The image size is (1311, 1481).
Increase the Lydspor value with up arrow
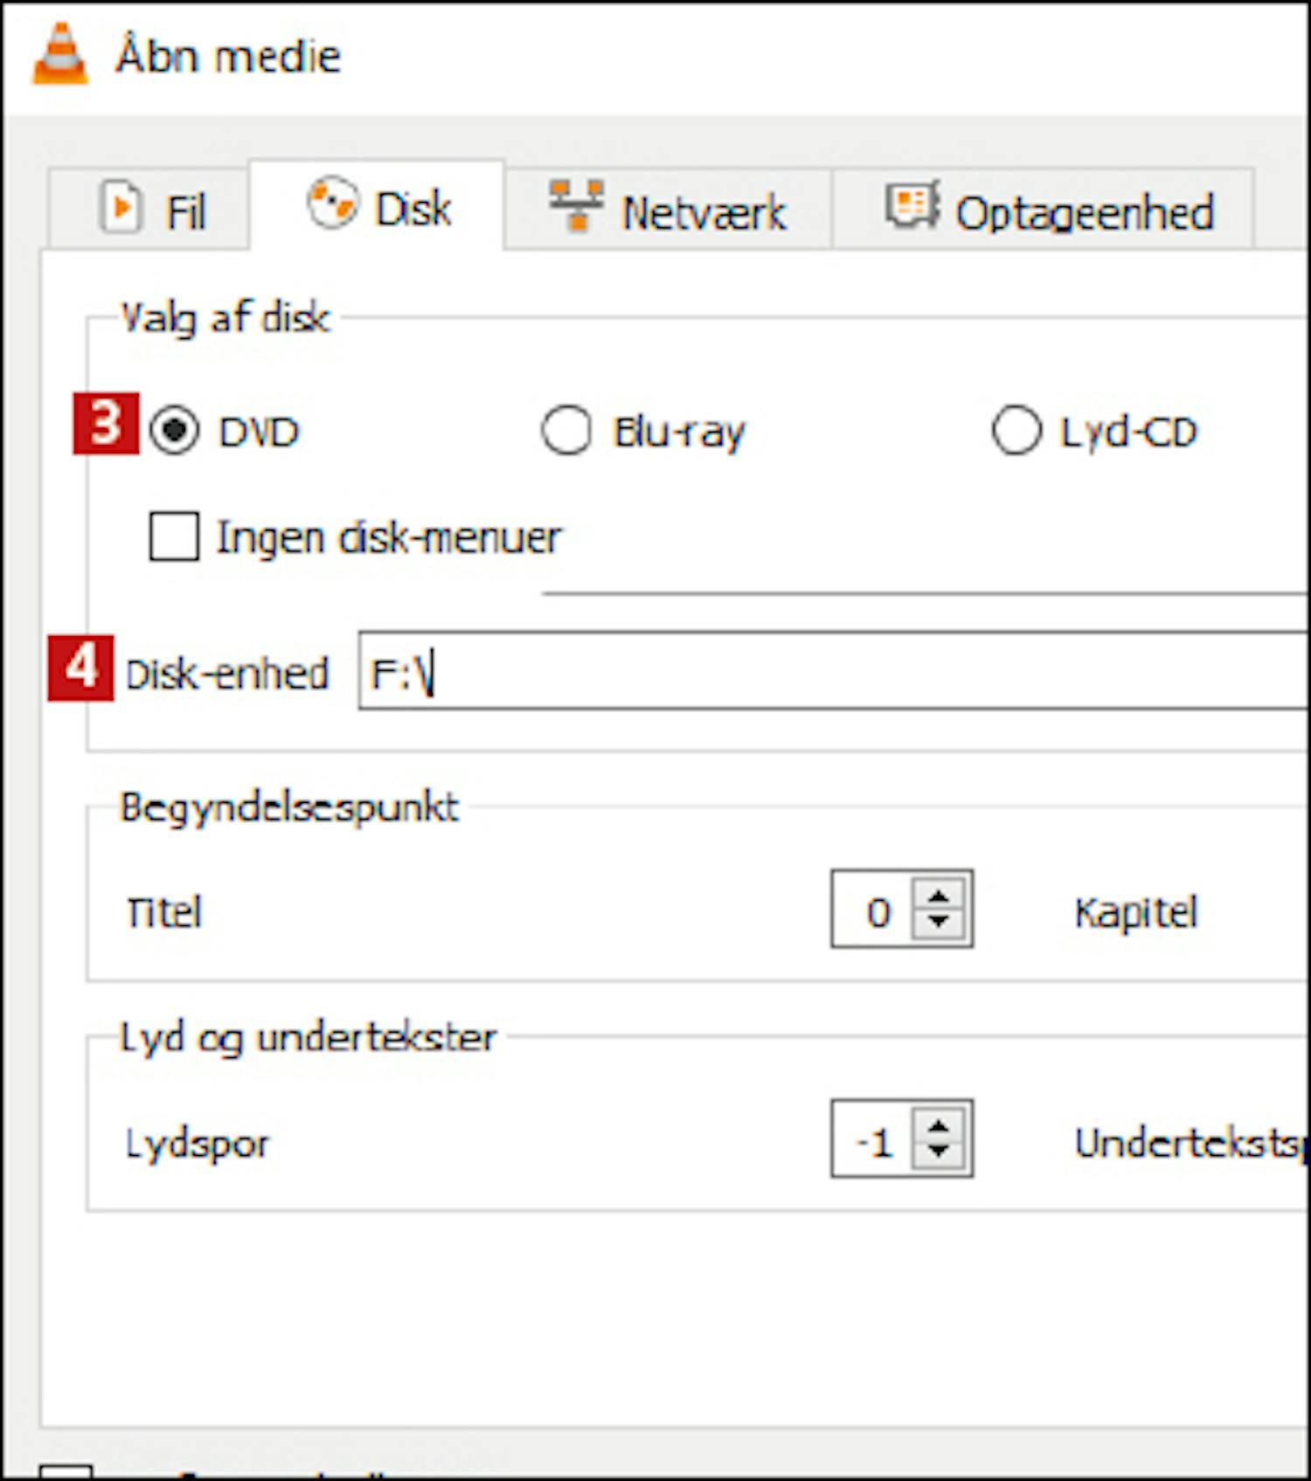click(939, 1125)
